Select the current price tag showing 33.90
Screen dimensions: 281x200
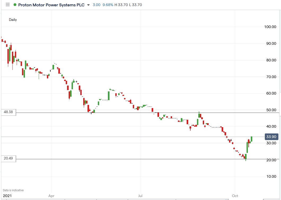271,137
